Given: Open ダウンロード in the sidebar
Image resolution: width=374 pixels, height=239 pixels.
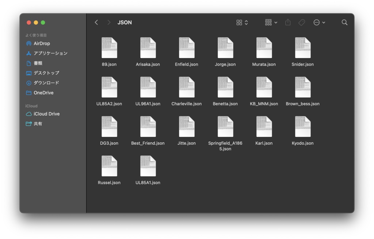Looking at the screenshot, I should pyautogui.click(x=42, y=83).
